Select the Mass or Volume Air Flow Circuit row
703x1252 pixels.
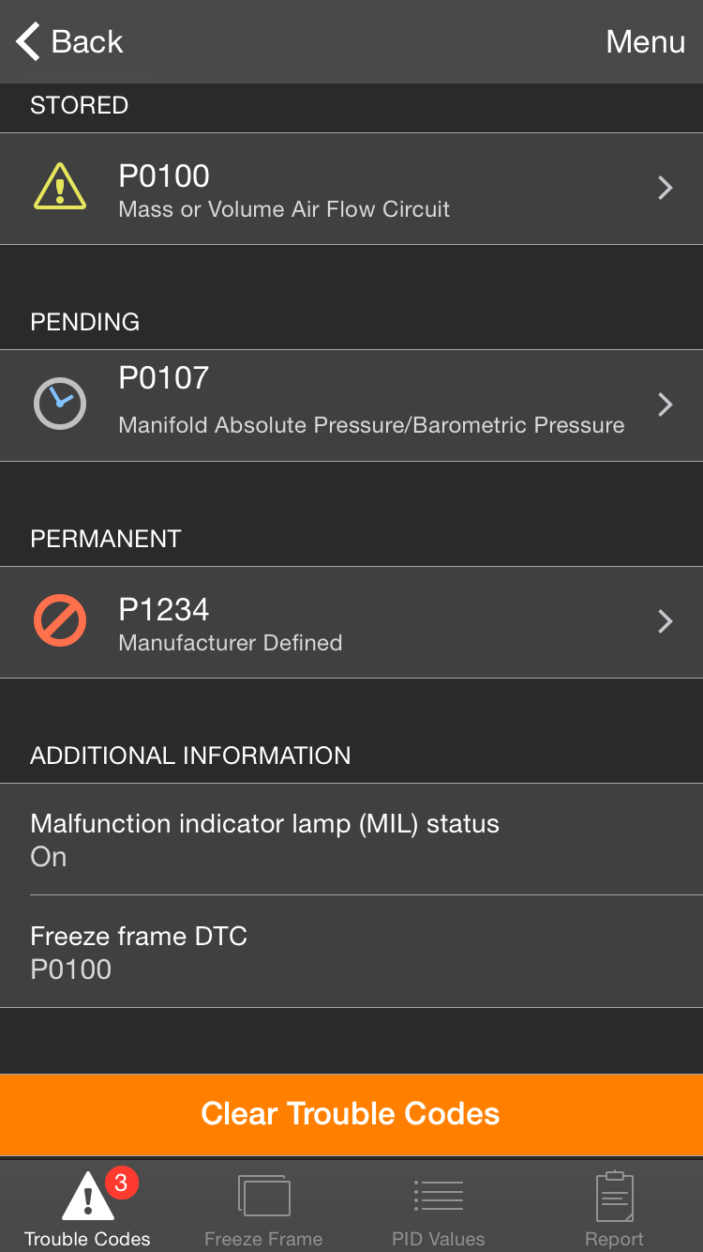coord(351,189)
